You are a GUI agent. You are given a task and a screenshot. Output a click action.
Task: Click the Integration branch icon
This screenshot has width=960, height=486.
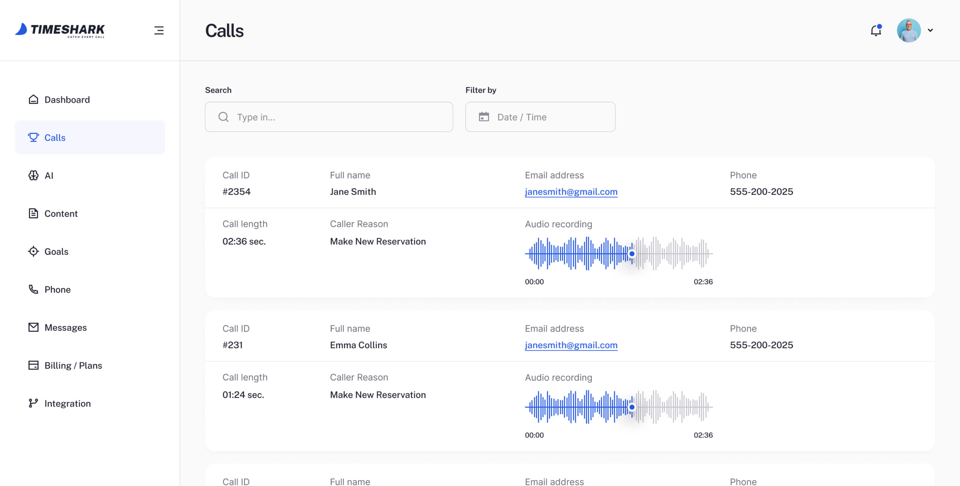[33, 403]
